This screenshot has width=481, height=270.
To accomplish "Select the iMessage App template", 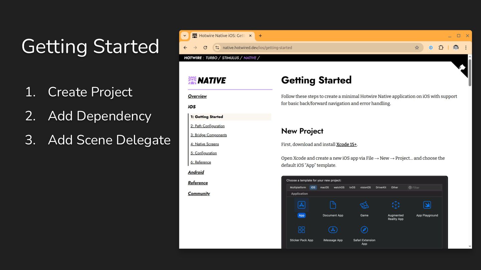I will (333, 230).
